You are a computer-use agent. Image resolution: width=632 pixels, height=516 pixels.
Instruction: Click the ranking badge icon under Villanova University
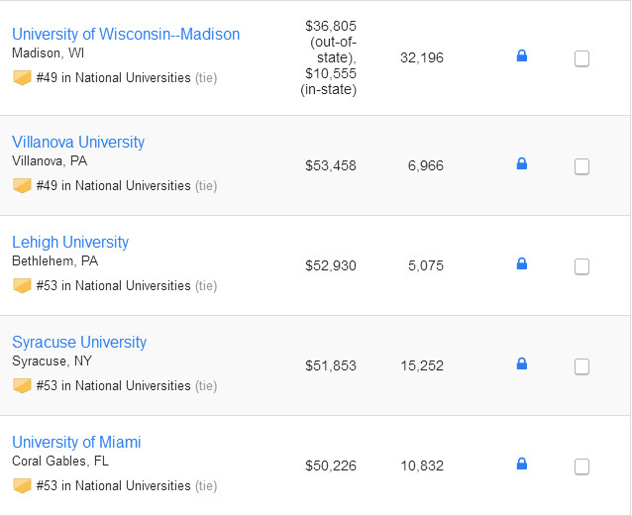click(x=22, y=185)
